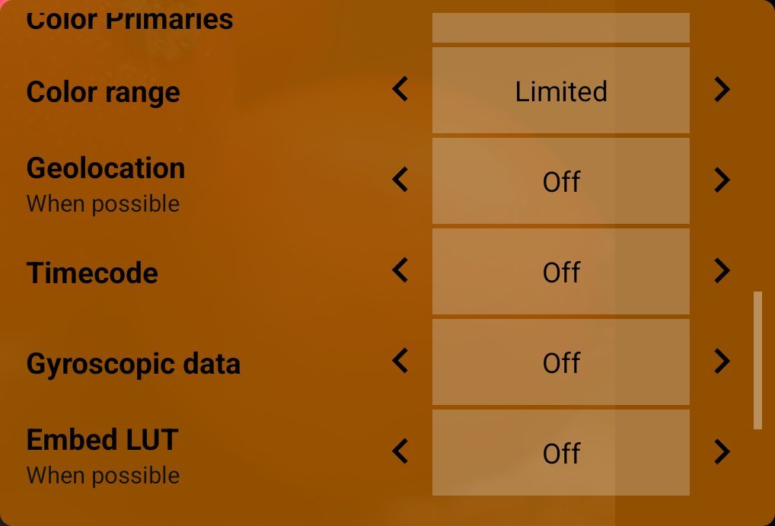This screenshot has height=526, width=775.
Task: Tap right arrow beside Embed LUT
Action: pos(722,451)
